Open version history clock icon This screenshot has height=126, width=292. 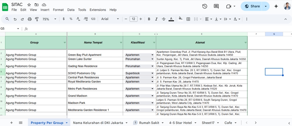205,6
